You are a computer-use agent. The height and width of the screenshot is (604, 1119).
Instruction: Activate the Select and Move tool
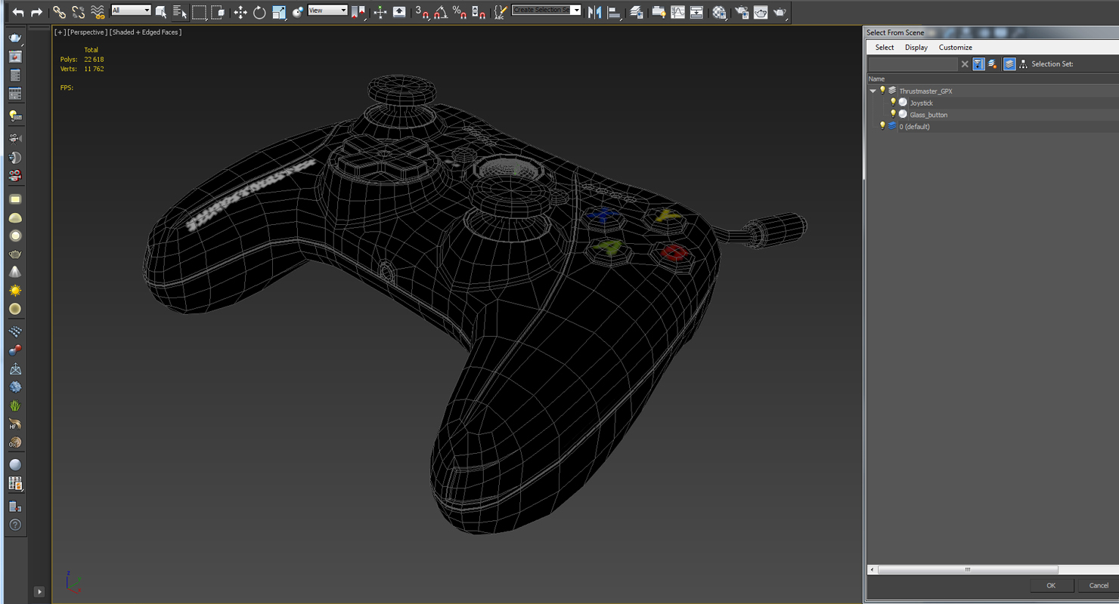coord(240,12)
